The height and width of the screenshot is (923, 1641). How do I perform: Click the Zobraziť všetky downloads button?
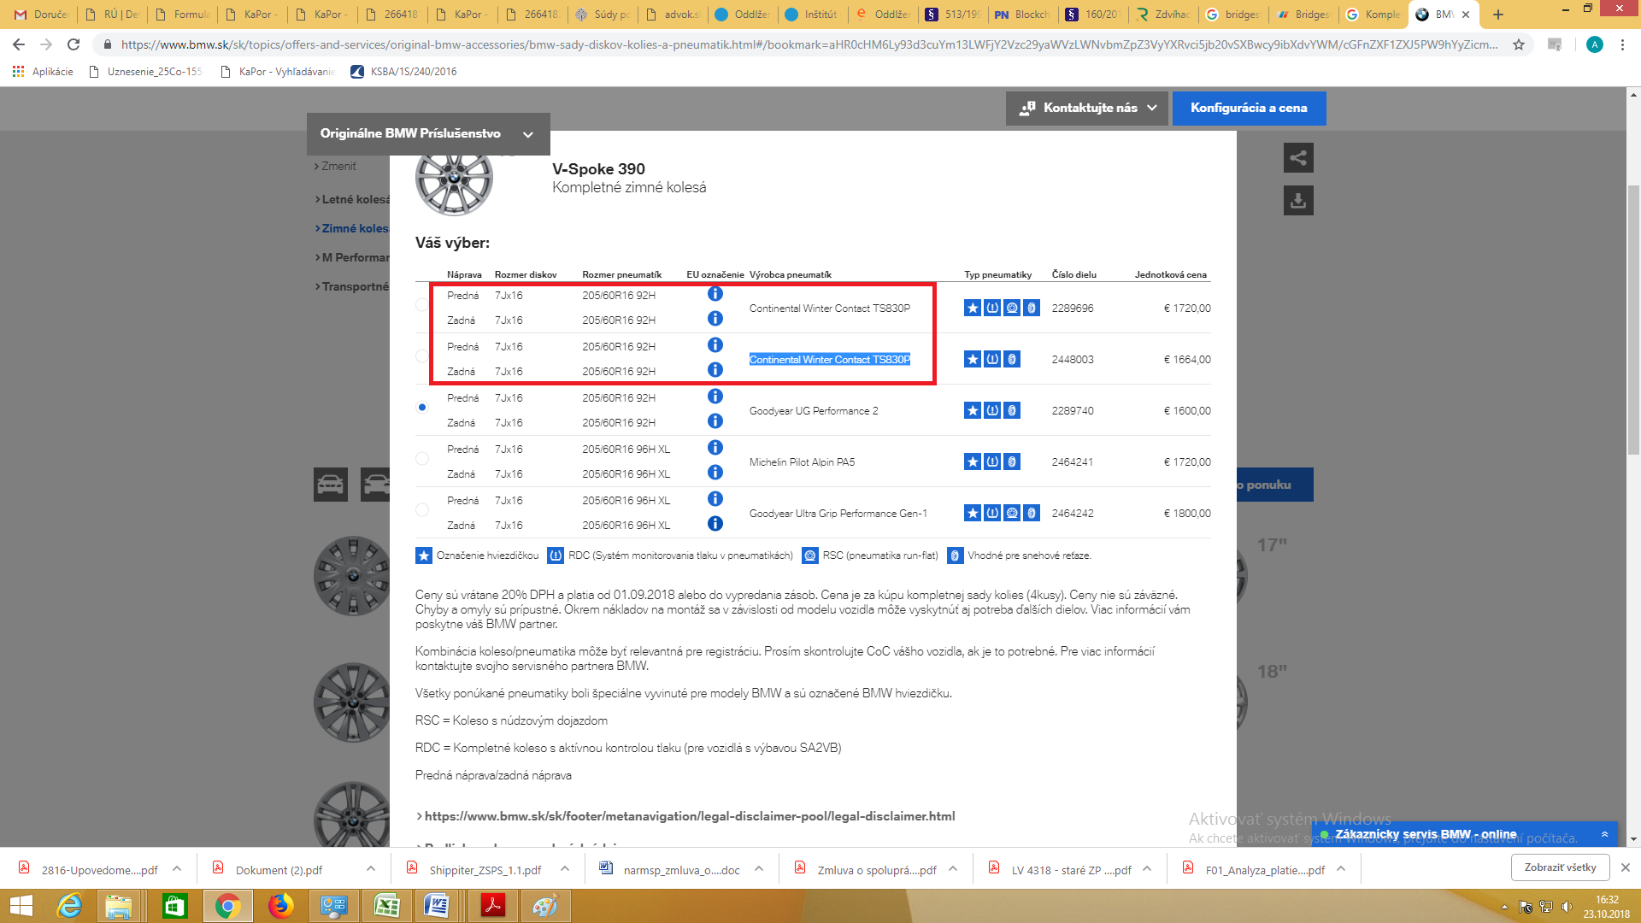(1560, 867)
